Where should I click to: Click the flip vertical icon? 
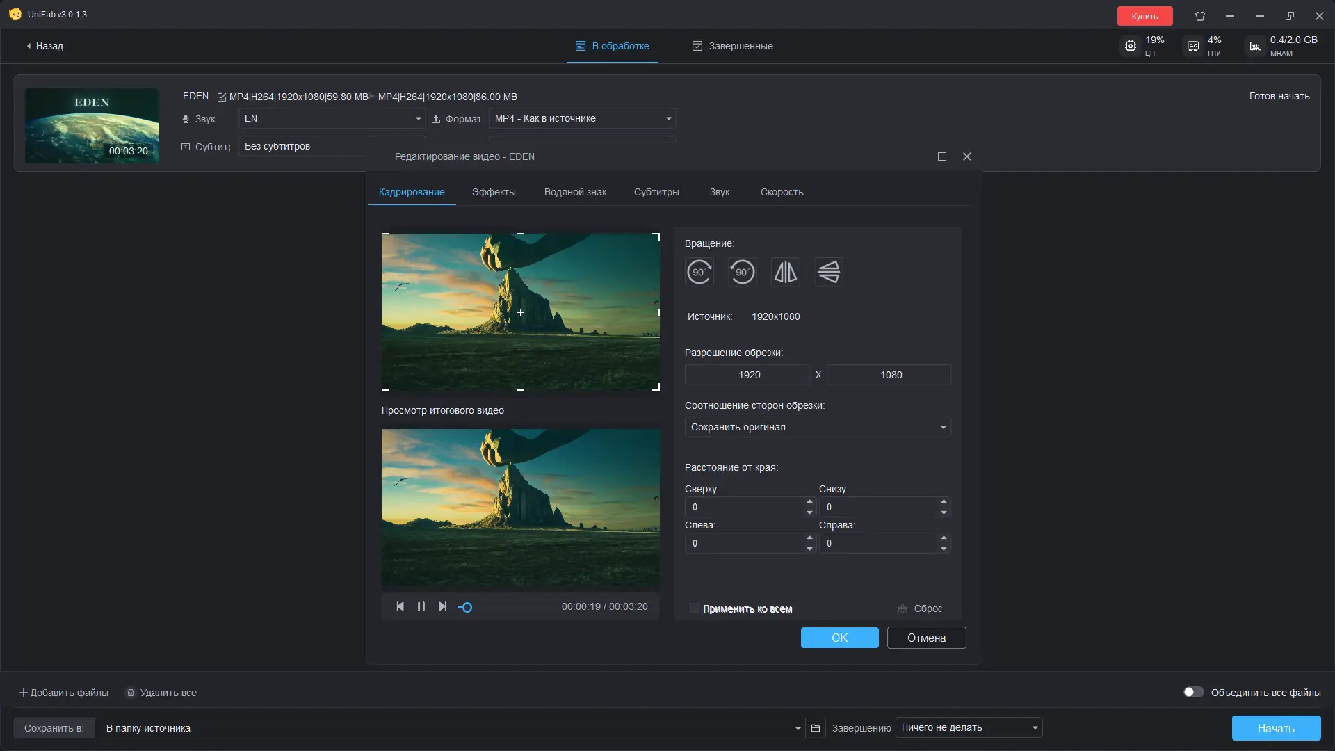(828, 272)
